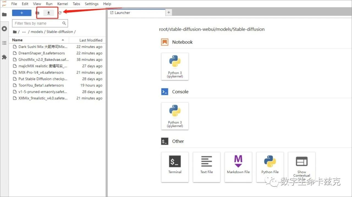Refresh the file browser list
This screenshot has width=352, height=197.
60,13
